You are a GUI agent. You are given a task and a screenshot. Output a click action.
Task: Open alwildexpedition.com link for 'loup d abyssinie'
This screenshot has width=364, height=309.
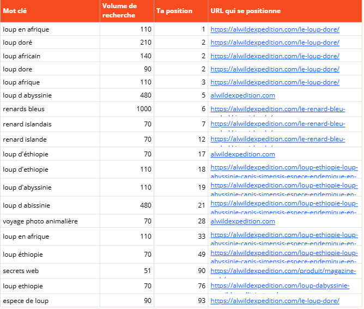click(243, 95)
